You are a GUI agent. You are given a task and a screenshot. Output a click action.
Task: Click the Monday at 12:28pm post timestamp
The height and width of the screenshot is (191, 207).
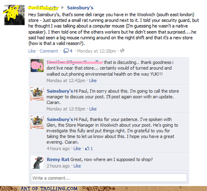coord(96,51)
